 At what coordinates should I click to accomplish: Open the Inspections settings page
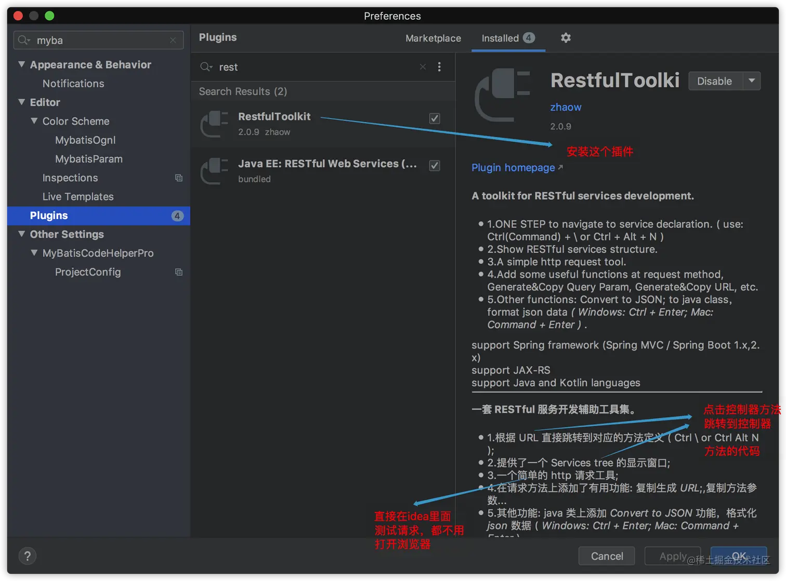70,178
